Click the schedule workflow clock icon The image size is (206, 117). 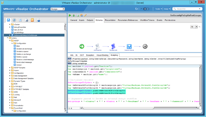pos(78,15)
